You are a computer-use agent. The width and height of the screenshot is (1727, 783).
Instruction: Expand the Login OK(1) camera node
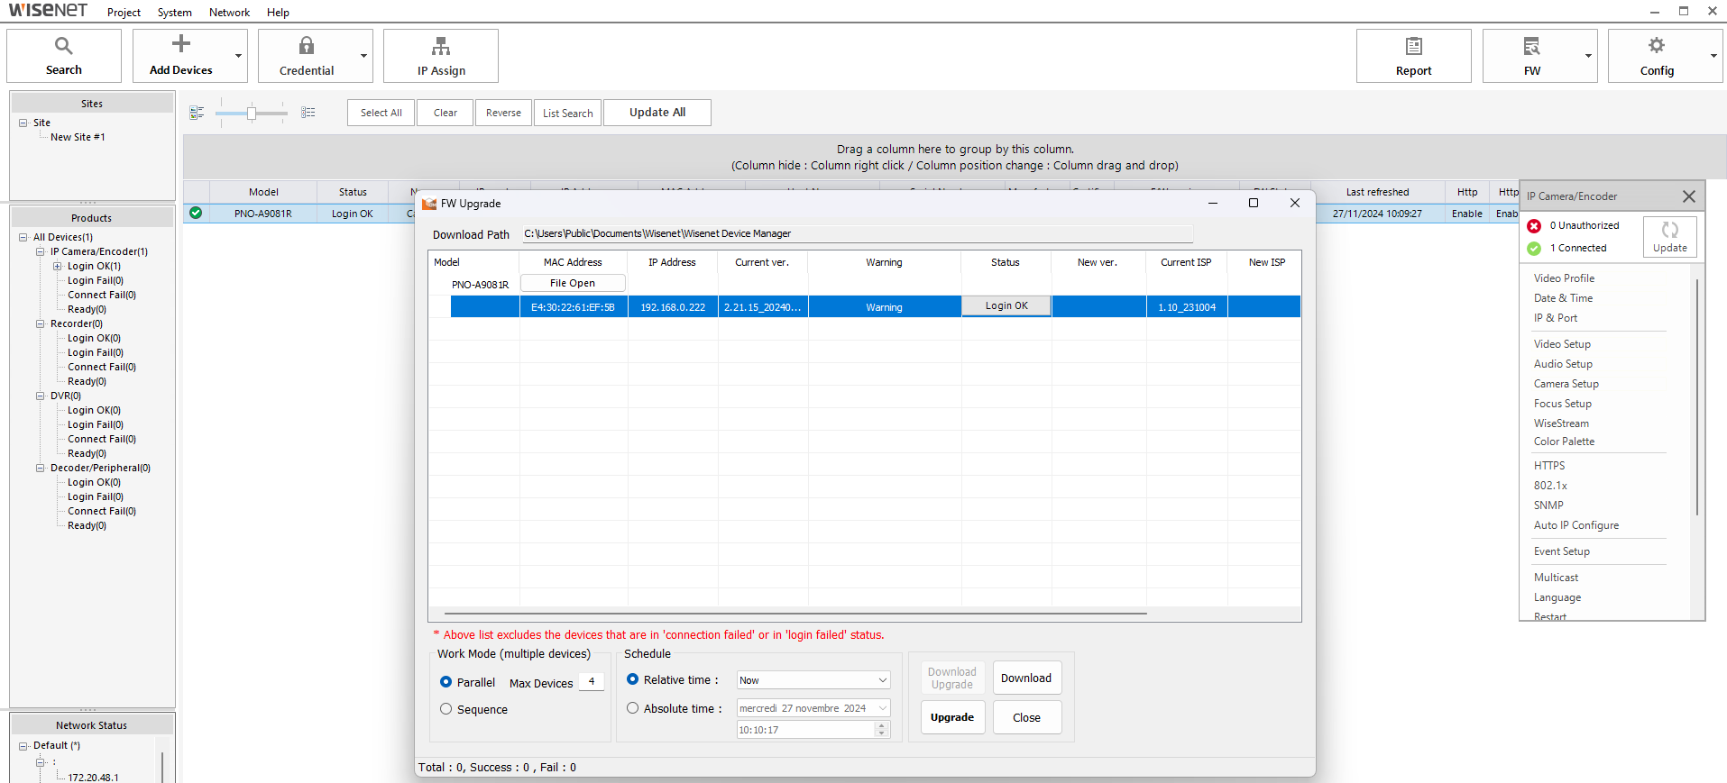58,266
